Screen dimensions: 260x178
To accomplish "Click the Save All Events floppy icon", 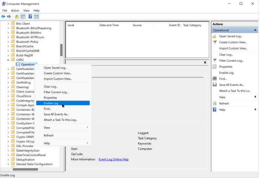I will 215,85.
